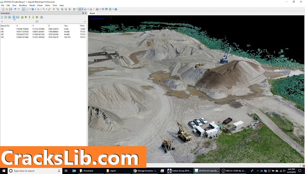
Task: Open the File menu
Action: [x=3, y=5]
